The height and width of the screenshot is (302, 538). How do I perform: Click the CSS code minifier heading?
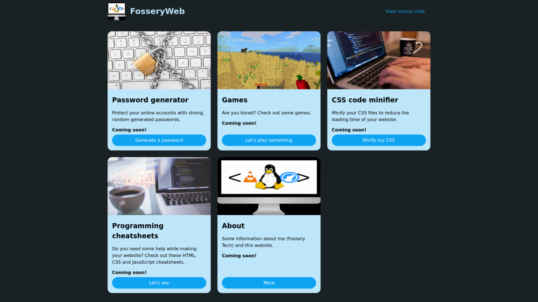pyautogui.click(x=365, y=100)
